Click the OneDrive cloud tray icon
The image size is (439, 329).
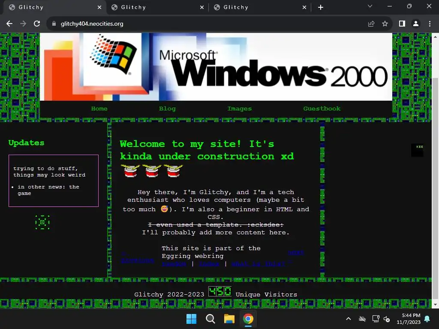[x=362, y=319]
